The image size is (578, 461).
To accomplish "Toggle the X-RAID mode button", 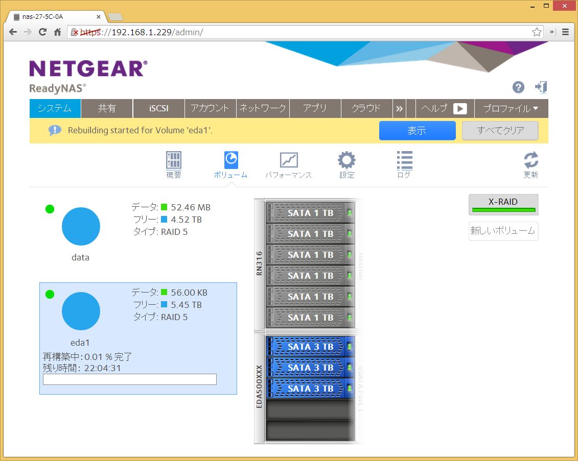I will [x=503, y=204].
